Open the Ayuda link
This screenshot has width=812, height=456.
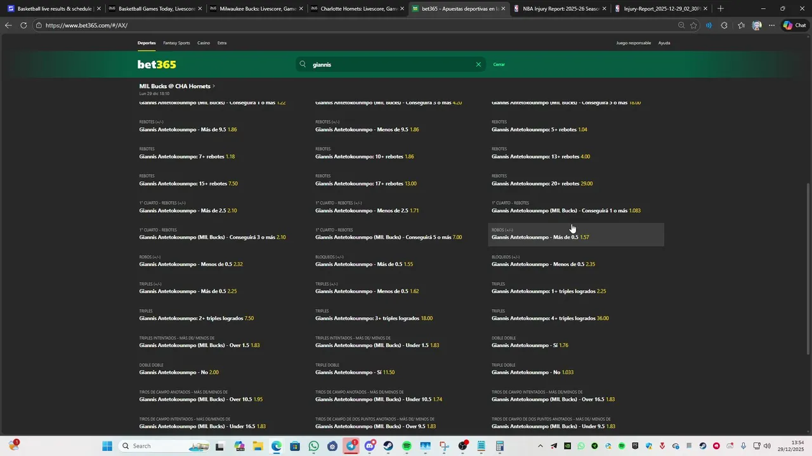[664, 43]
